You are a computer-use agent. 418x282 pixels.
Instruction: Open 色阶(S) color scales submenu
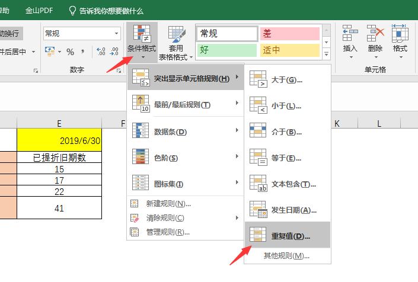[x=186, y=157]
